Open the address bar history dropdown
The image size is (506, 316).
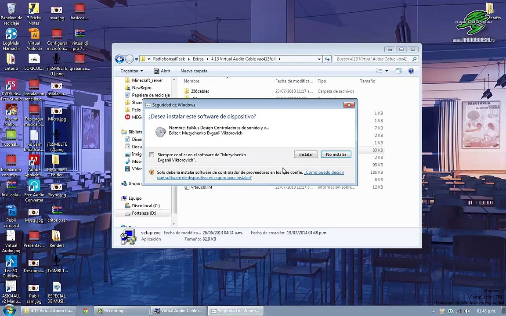(319, 59)
